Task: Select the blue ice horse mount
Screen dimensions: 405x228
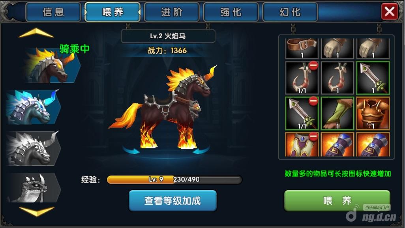Action: coord(34,107)
